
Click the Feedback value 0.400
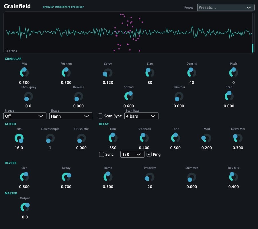click(144, 148)
